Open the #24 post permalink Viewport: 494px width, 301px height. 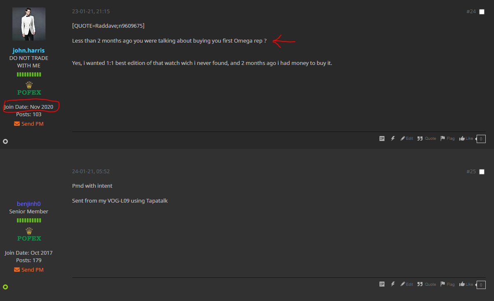point(471,11)
